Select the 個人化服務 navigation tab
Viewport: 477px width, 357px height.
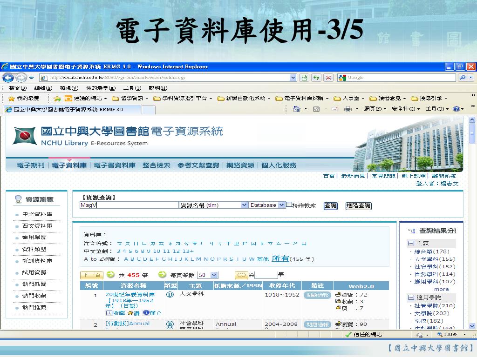pos(279,165)
